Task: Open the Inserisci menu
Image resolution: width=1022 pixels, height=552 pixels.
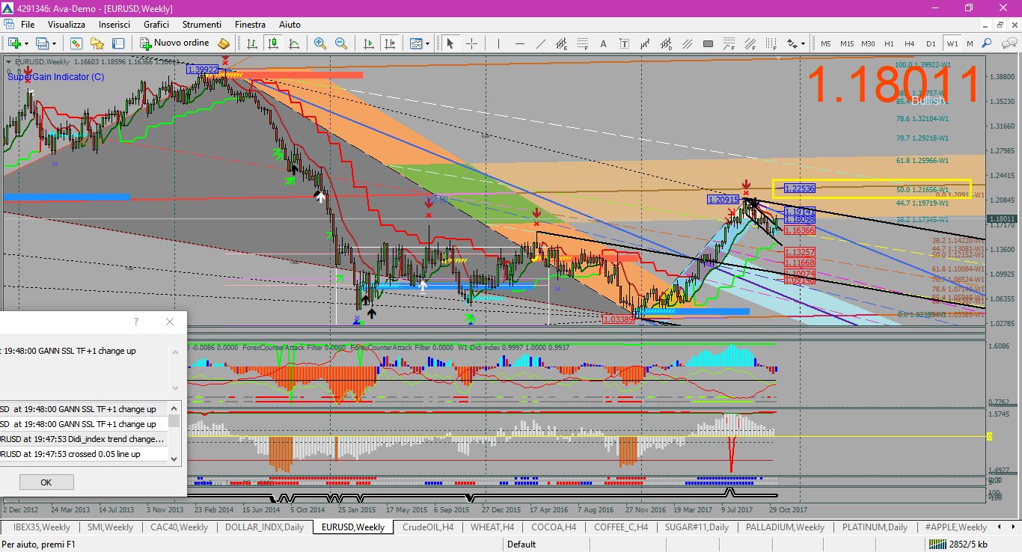Action: click(114, 25)
